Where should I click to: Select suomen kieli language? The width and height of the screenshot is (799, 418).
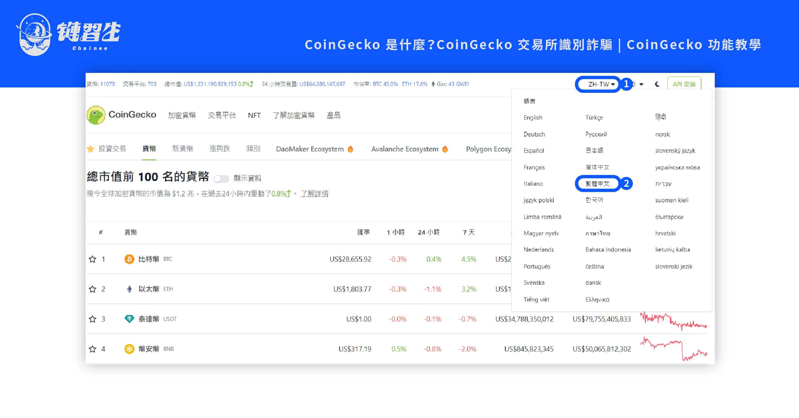[x=672, y=200]
